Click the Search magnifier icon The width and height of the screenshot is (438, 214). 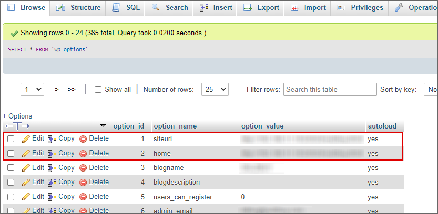click(x=155, y=7)
